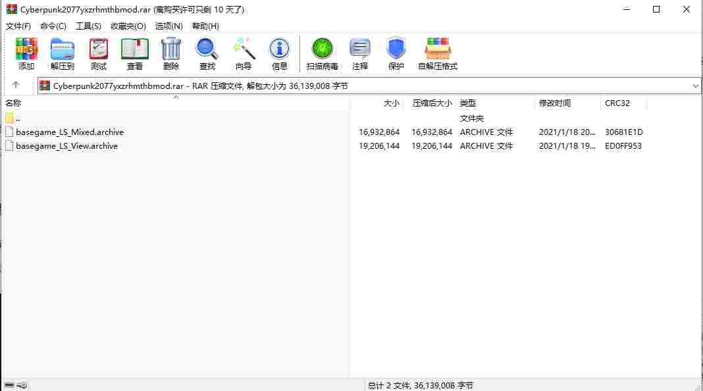Close the WinRAR window
The image size is (703, 391).
point(687,9)
